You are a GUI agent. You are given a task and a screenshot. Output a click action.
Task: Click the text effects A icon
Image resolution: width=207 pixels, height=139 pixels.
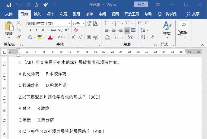30,37
